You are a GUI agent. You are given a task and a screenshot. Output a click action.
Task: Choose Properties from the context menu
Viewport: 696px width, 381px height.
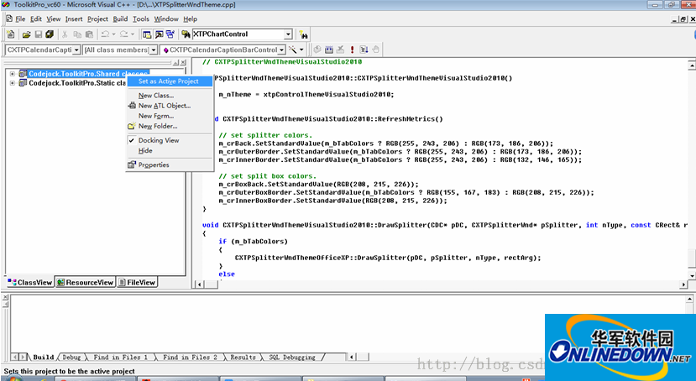click(170, 164)
